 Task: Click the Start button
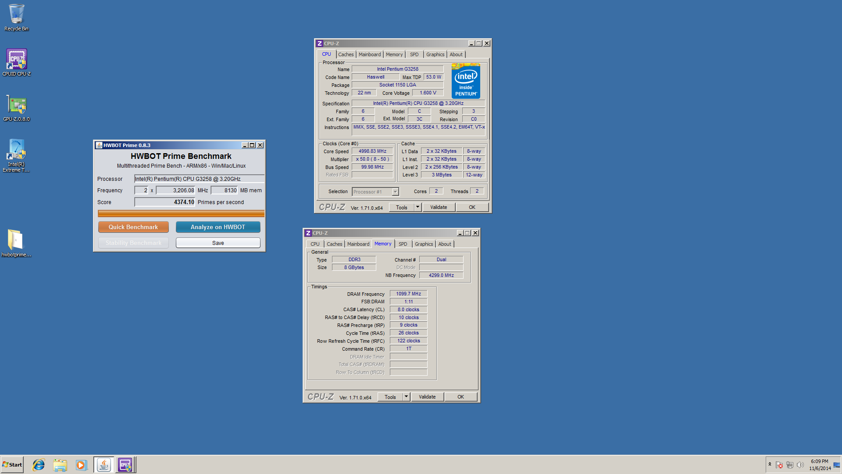(x=12, y=465)
